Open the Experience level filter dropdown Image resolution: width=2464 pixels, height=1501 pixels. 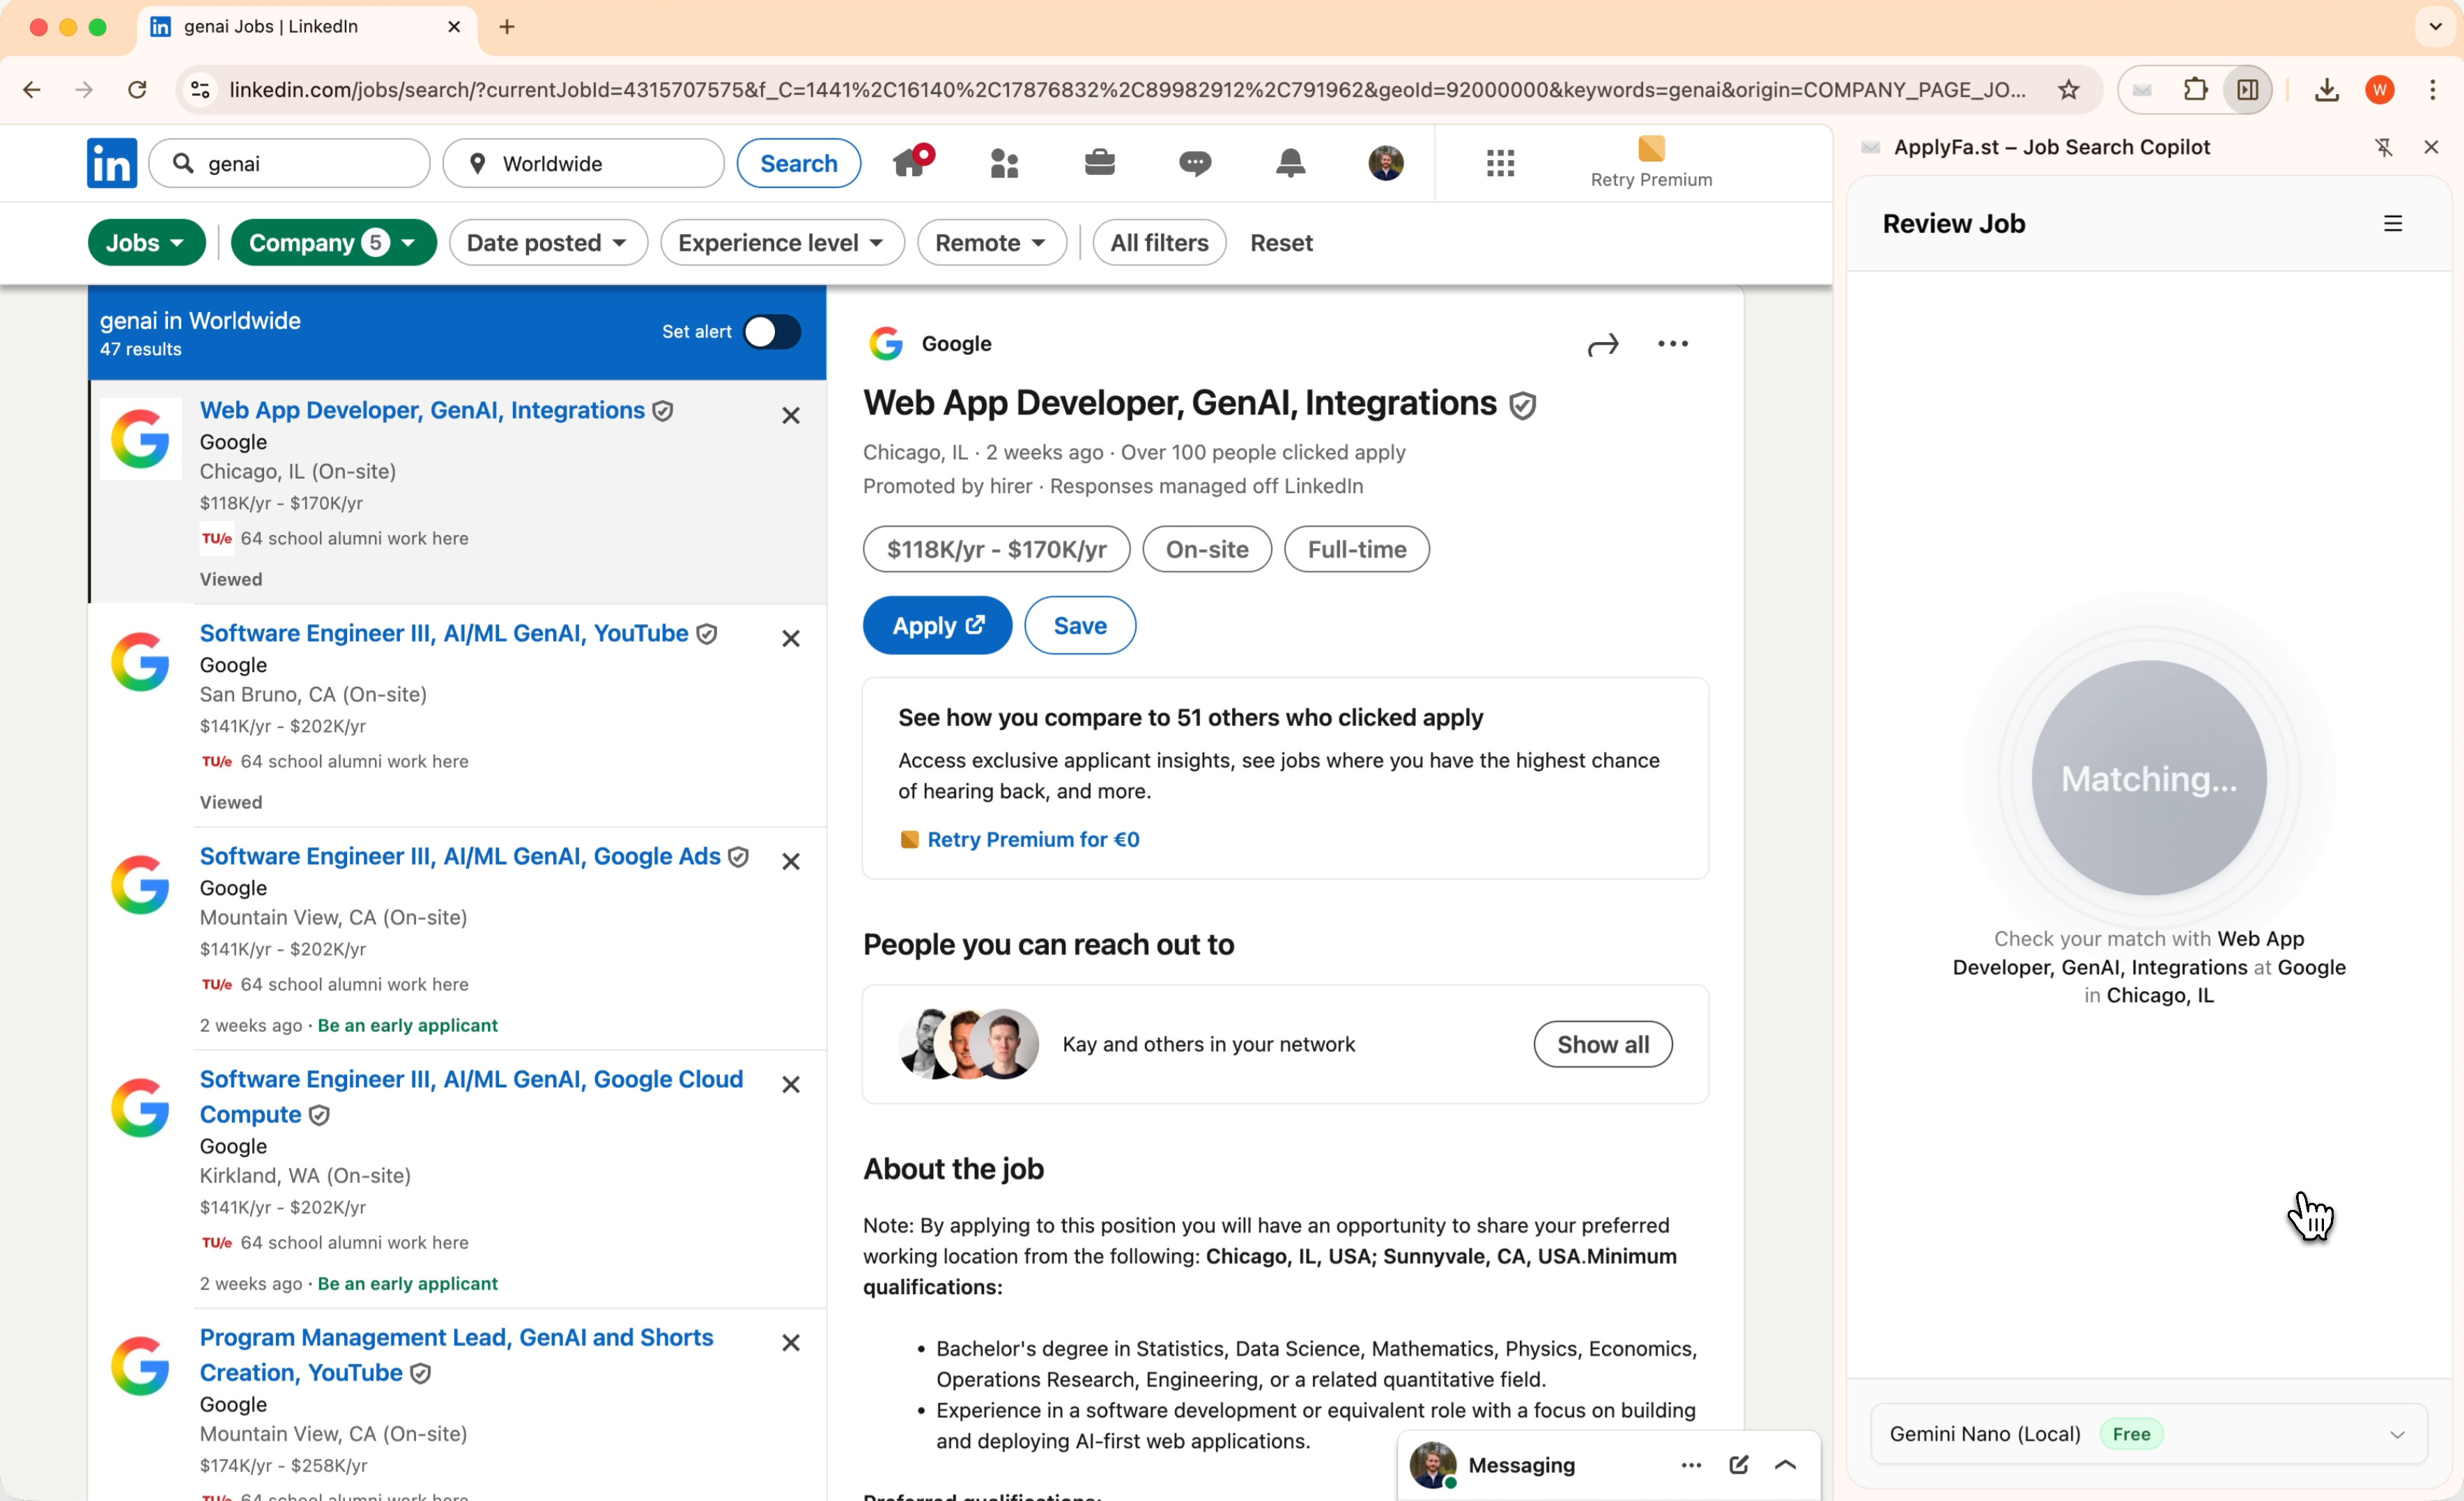coord(781,243)
